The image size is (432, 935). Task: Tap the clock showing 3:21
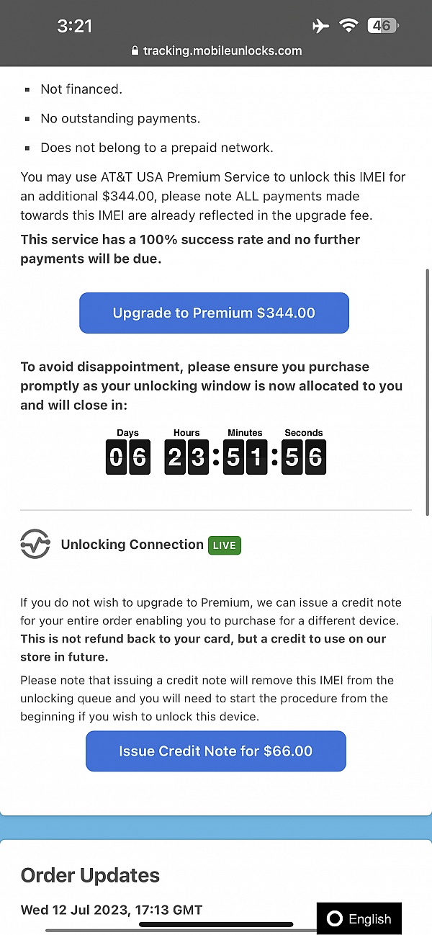[75, 25]
